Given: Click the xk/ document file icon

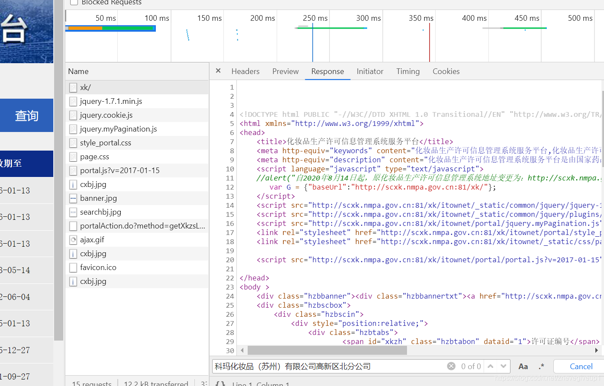Looking at the screenshot, I should [x=73, y=87].
